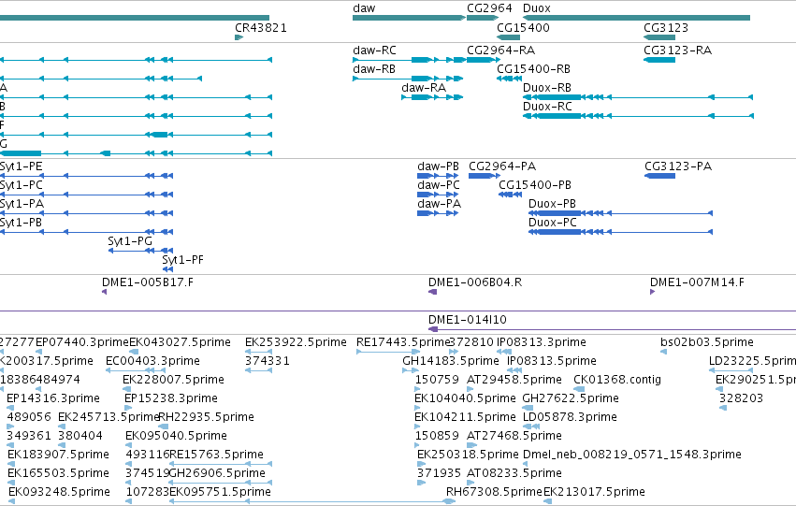Click the CG15400-RB transcript
Image resolution: width=796 pixels, height=506 pixels.
[x=509, y=79]
